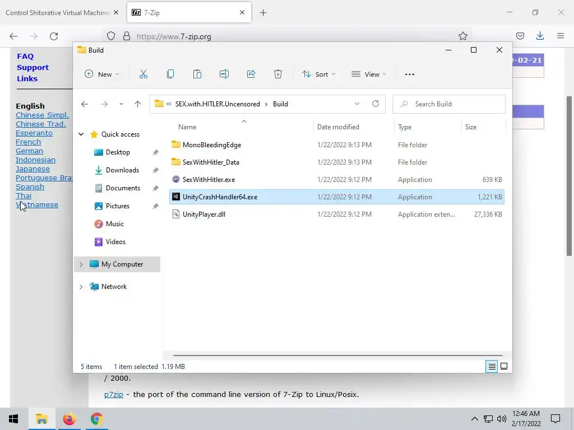Click the browser page vertical scrollbar
Viewport: 574px width, 430px height.
click(570, 175)
